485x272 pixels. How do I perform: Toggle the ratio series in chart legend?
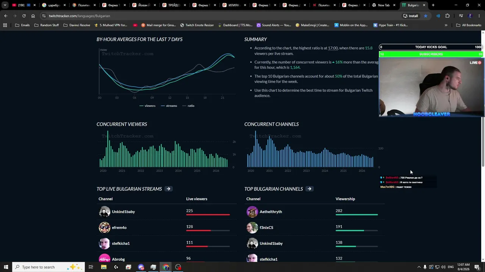coord(188,106)
